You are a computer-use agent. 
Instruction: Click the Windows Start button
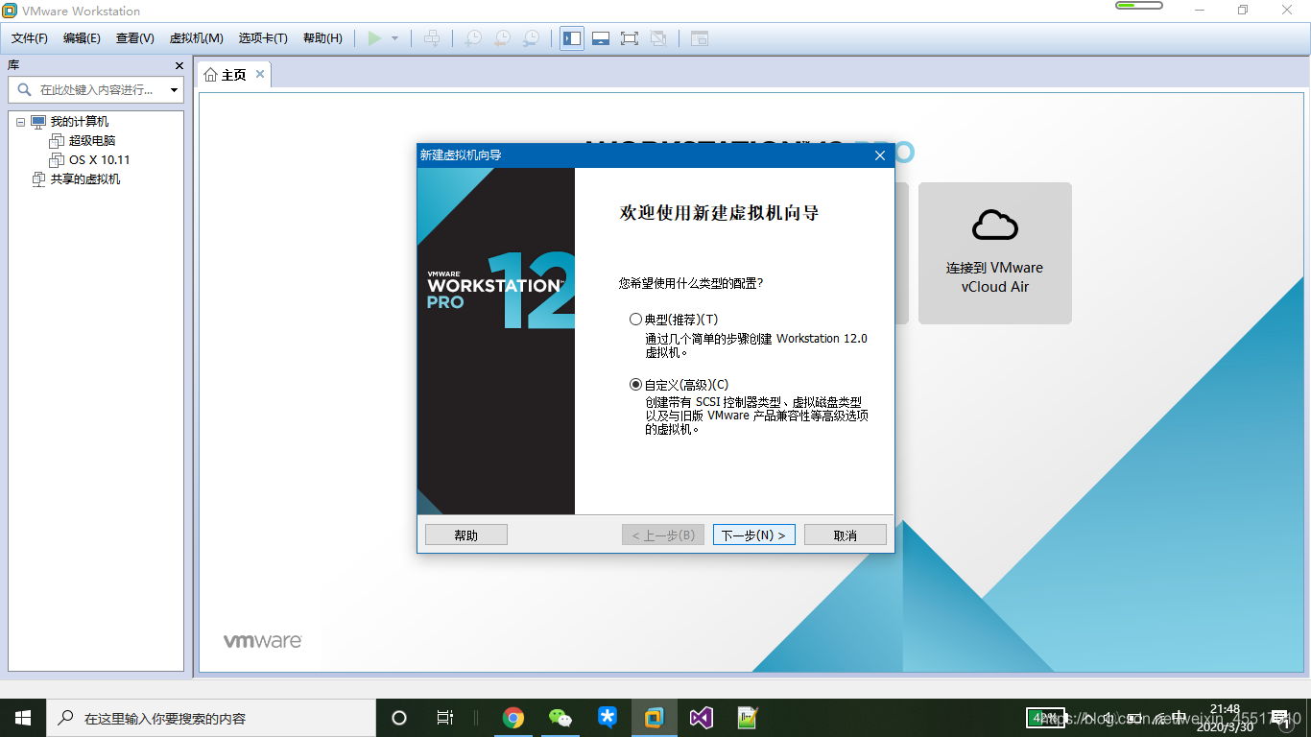pyautogui.click(x=23, y=718)
